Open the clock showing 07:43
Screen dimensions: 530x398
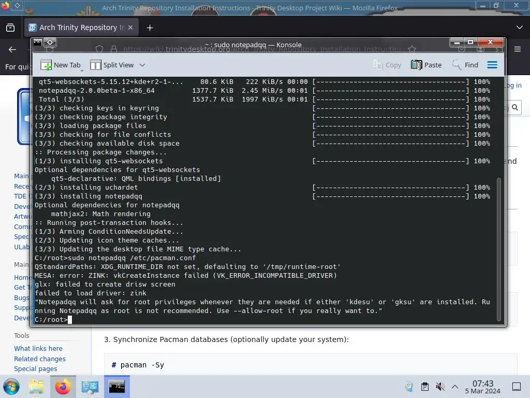483,387
